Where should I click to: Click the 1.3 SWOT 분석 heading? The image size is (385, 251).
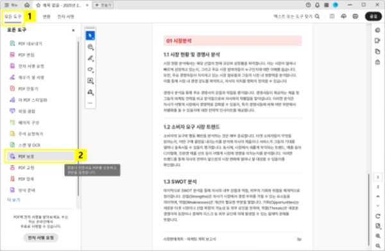tap(180, 182)
